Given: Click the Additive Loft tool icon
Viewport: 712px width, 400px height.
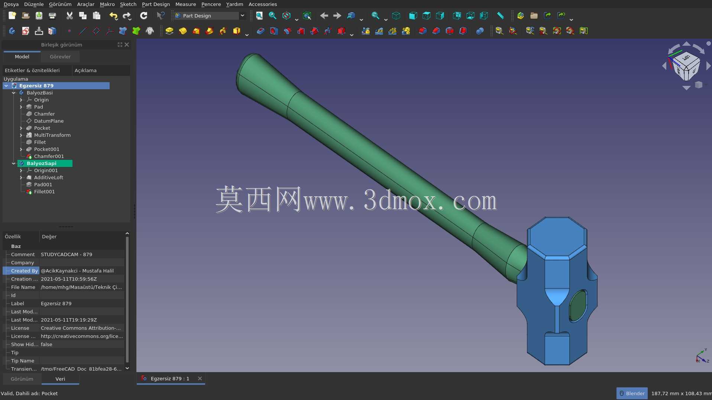Looking at the screenshot, I should pyautogui.click(x=196, y=31).
